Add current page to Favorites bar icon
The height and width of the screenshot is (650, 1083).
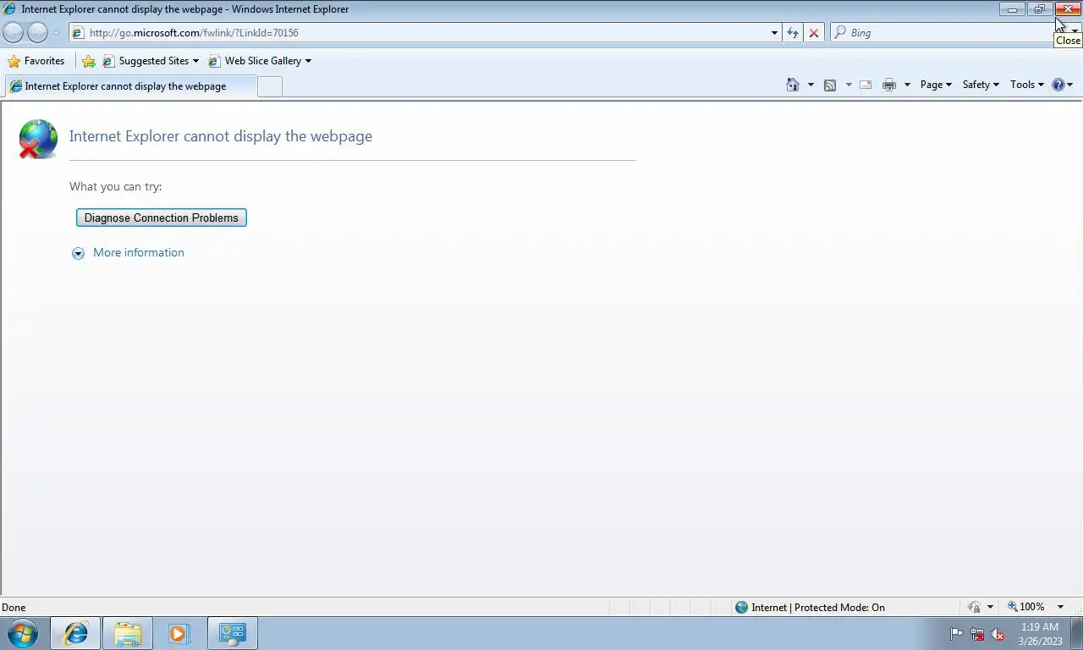click(x=88, y=61)
